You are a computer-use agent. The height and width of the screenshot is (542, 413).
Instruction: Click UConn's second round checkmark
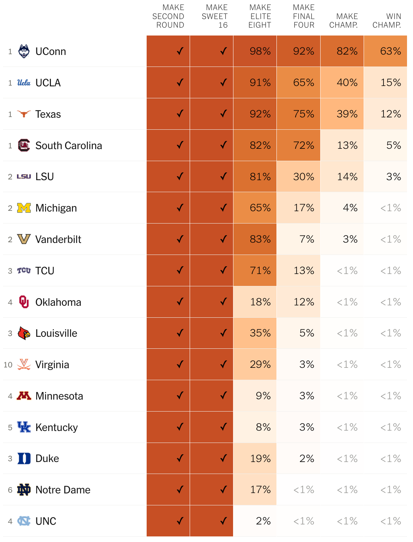180,51
